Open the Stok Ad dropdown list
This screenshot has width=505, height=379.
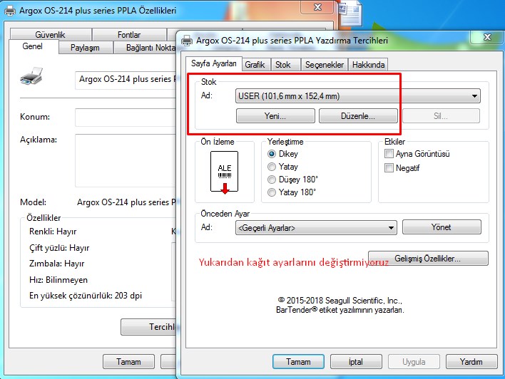pyautogui.click(x=358, y=96)
